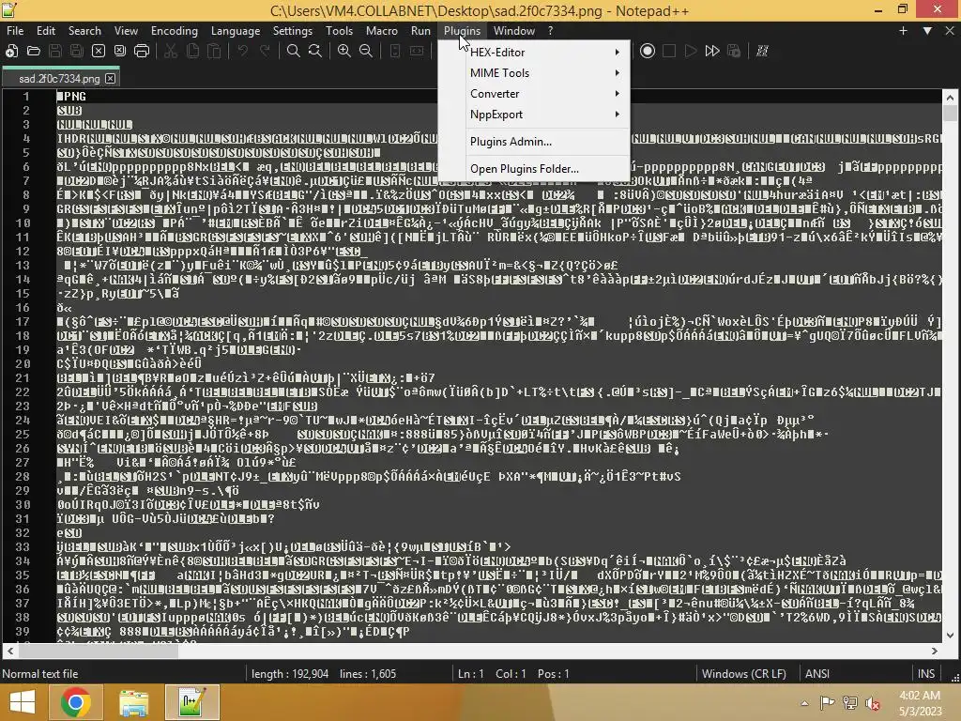Click the Save recorded macro icon
Viewport: 961px width, 721px height.
click(x=734, y=51)
